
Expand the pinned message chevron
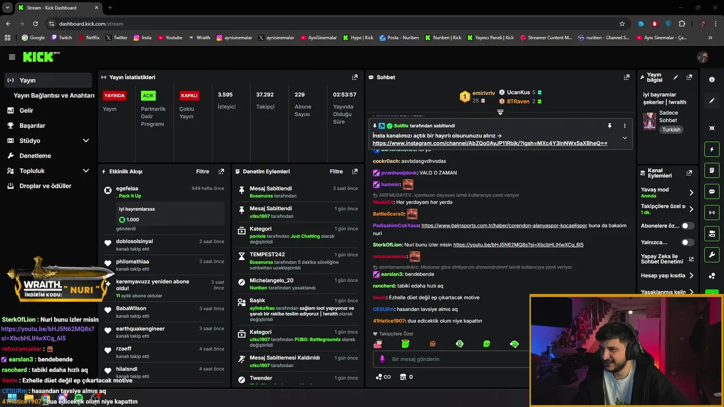(x=624, y=138)
